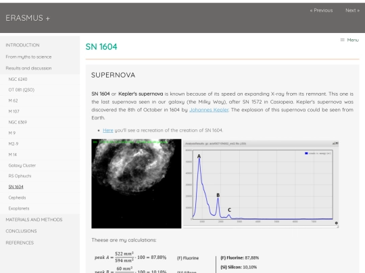
Task: Open the M 107 page
Action: [x=14, y=111]
